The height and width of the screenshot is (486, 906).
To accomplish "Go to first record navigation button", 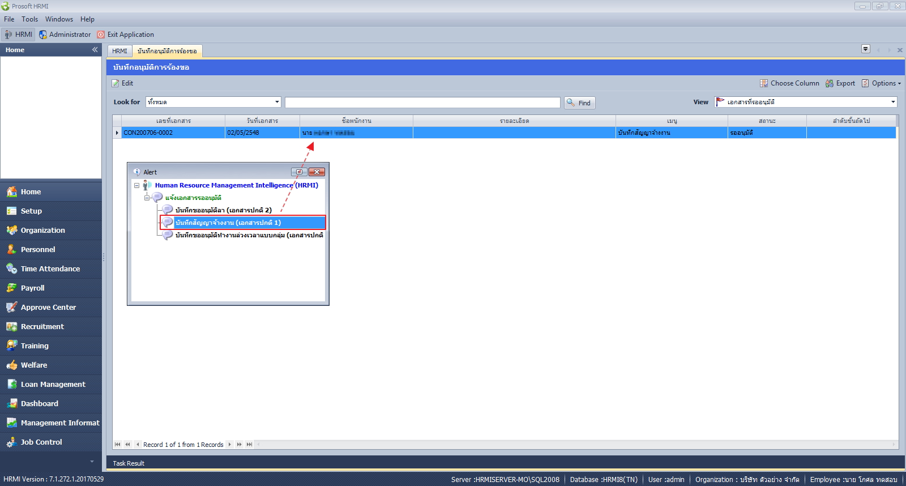I will click(118, 445).
